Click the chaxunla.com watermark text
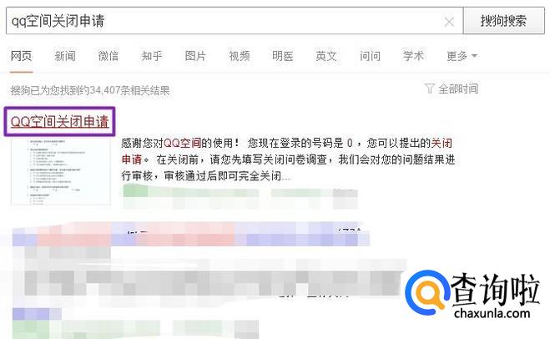The height and width of the screenshot is (339, 550). (492, 312)
